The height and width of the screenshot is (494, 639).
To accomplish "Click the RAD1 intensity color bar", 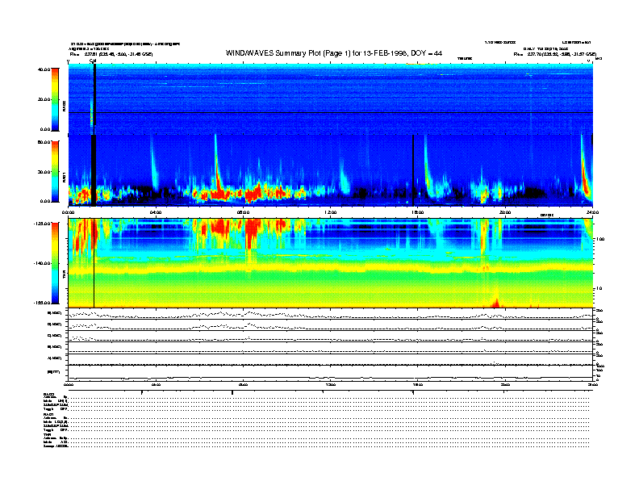I will [55, 172].
